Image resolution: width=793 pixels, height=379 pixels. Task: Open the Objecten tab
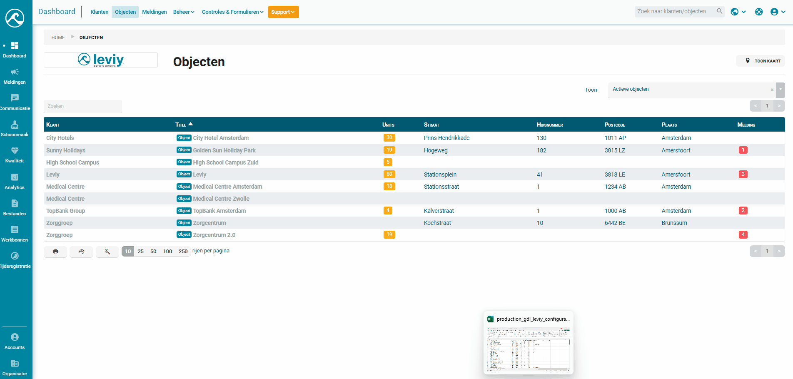pyautogui.click(x=125, y=12)
